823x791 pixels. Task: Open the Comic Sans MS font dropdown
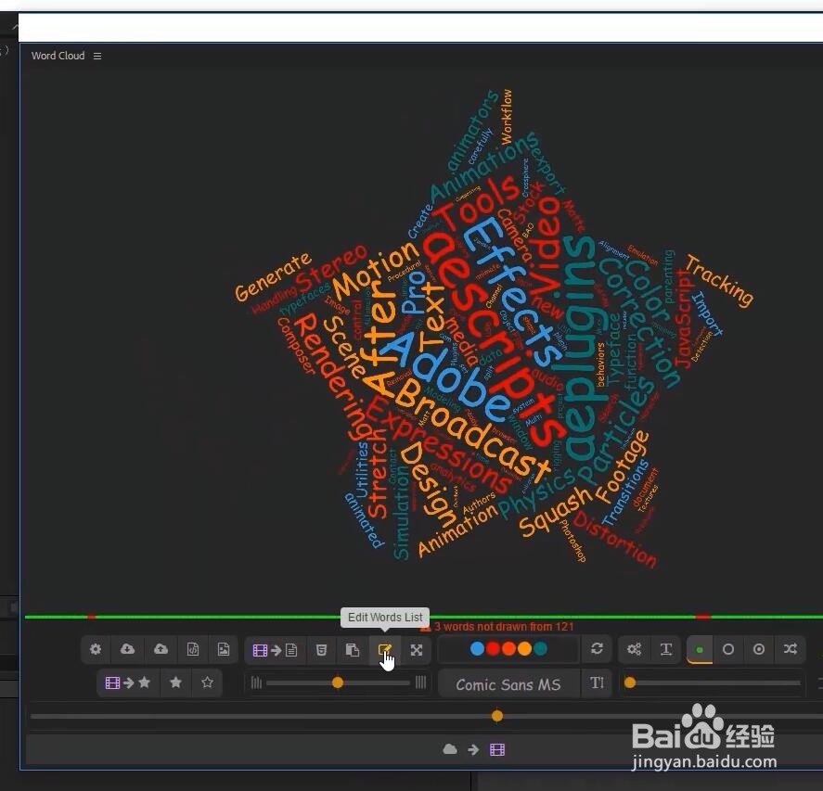[x=508, y=684]
